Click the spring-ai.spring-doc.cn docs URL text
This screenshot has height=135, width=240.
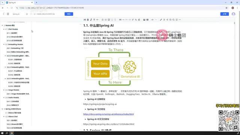click(109, 124)
